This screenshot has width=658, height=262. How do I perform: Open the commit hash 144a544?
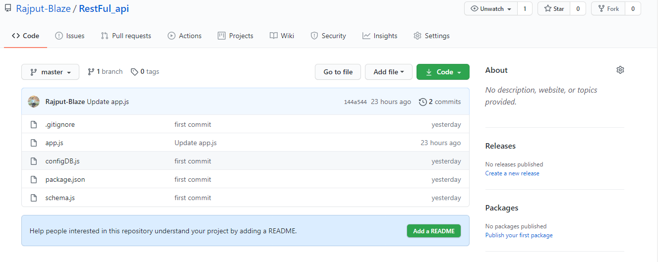coord(356,102)
